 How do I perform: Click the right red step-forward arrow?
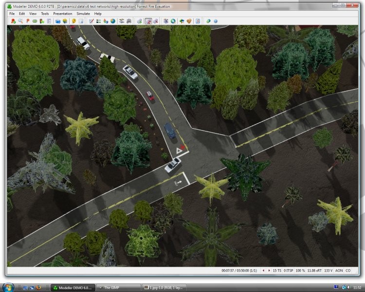[x=268, y=270]
